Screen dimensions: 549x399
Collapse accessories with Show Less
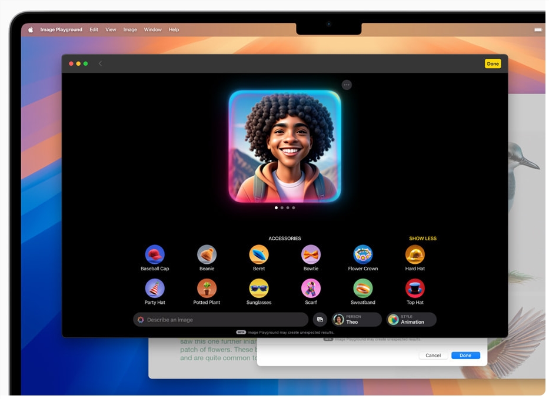click(422, 239)
